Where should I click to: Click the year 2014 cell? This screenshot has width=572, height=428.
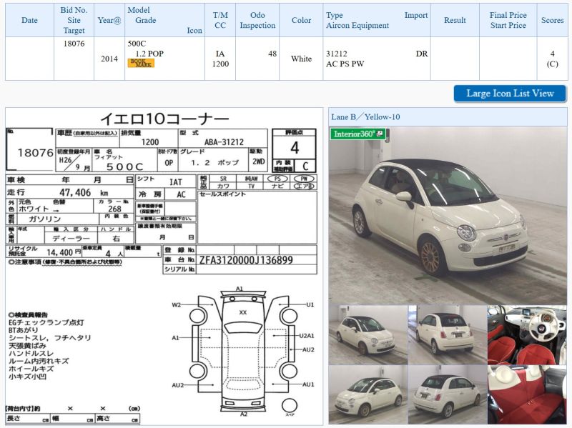(109, 59)
